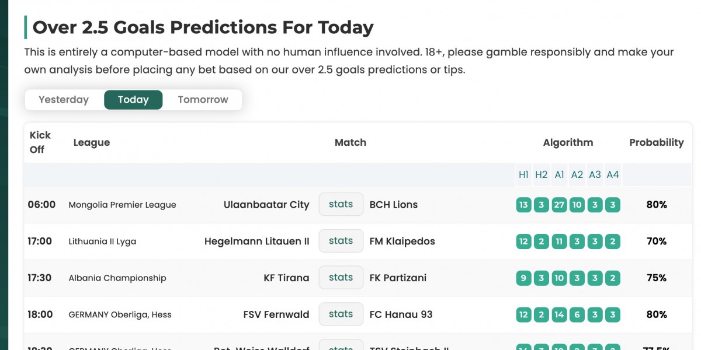Click the A4 algorithm column header

coord(613,174)
